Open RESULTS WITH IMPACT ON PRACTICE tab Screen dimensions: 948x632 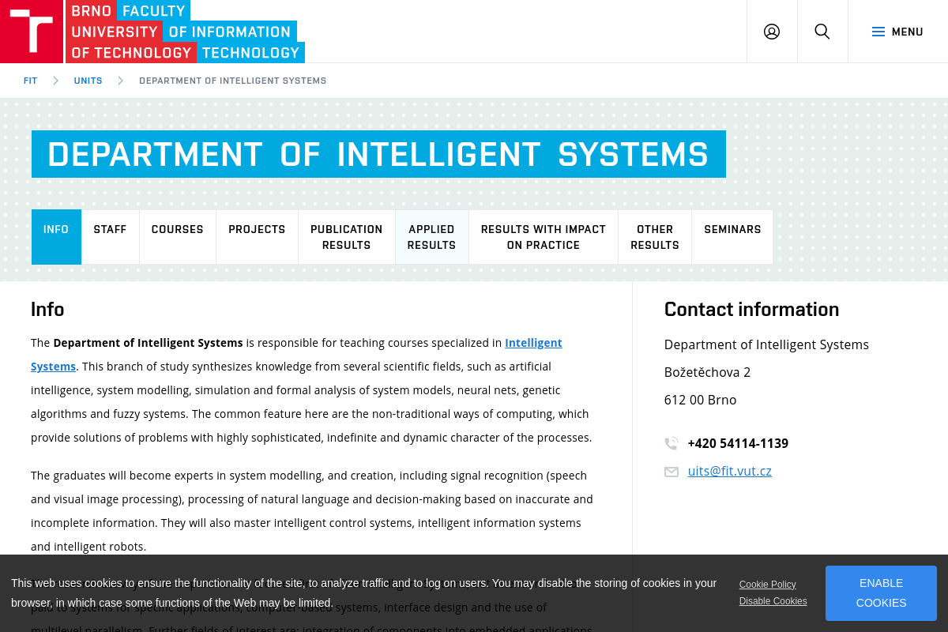pyautogui.click(x=543, y=237)
